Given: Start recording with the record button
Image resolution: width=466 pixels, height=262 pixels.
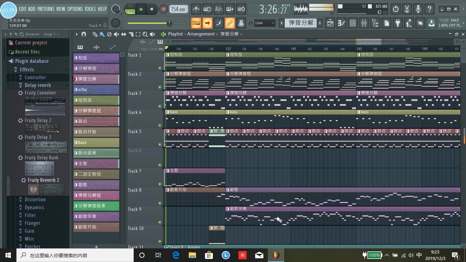Looking at the screenshot, I should point(163,9).
